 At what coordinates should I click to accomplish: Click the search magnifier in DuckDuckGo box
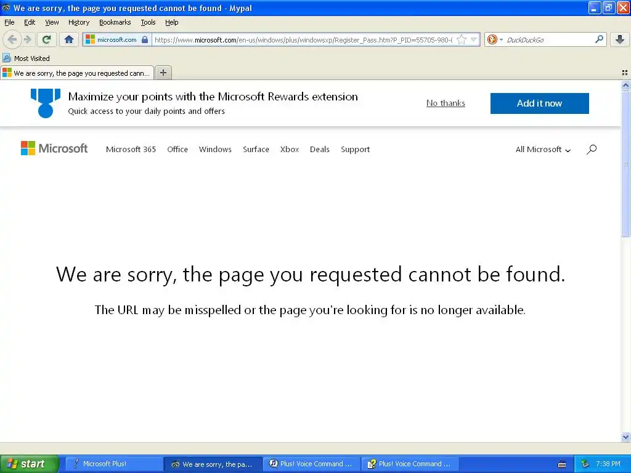click(x=599, y=39)
